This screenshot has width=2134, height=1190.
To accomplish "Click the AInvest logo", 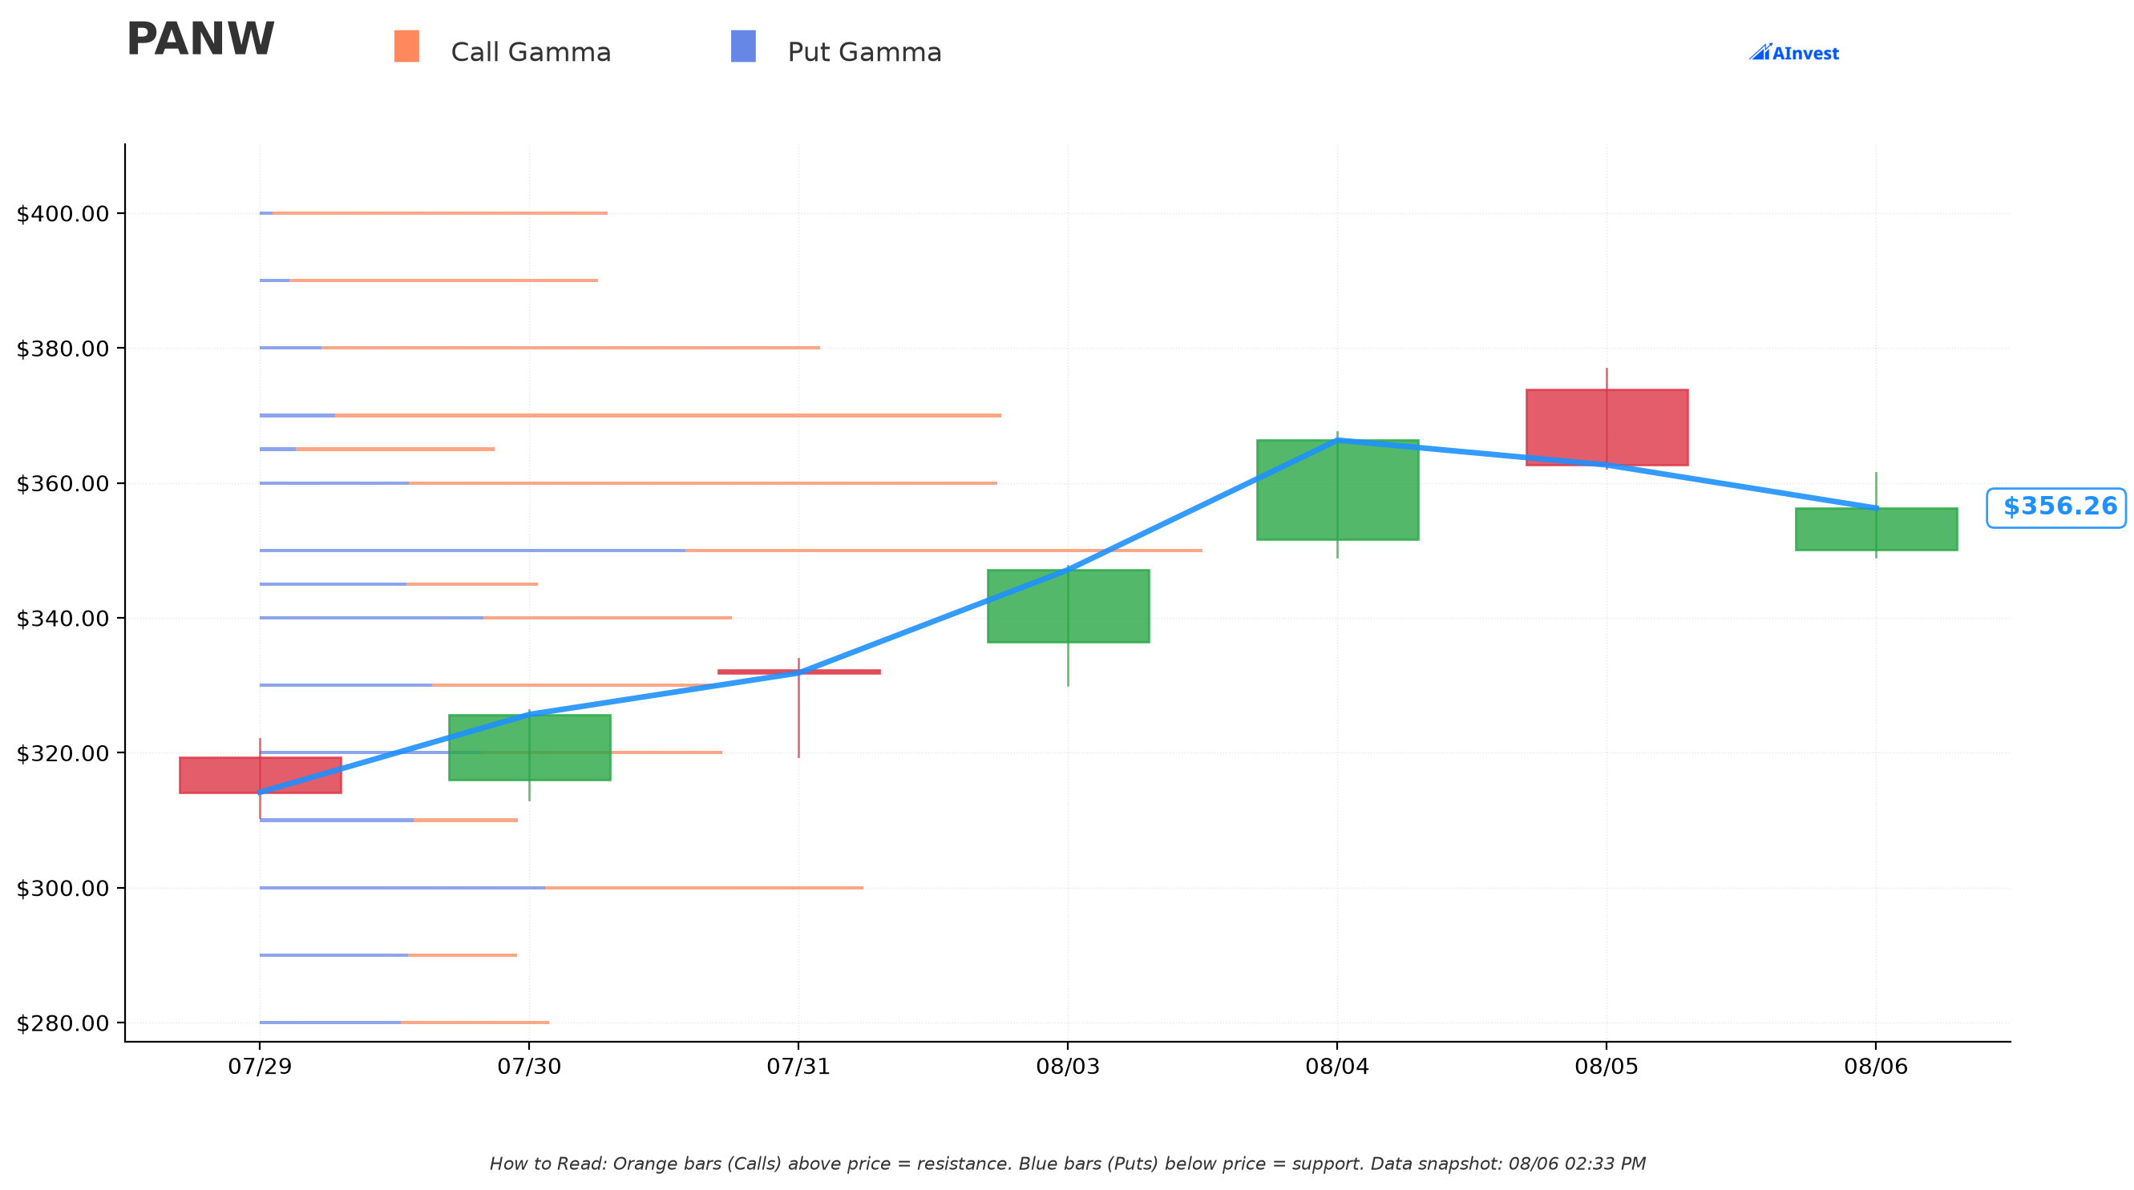I will pos(1793,52).
